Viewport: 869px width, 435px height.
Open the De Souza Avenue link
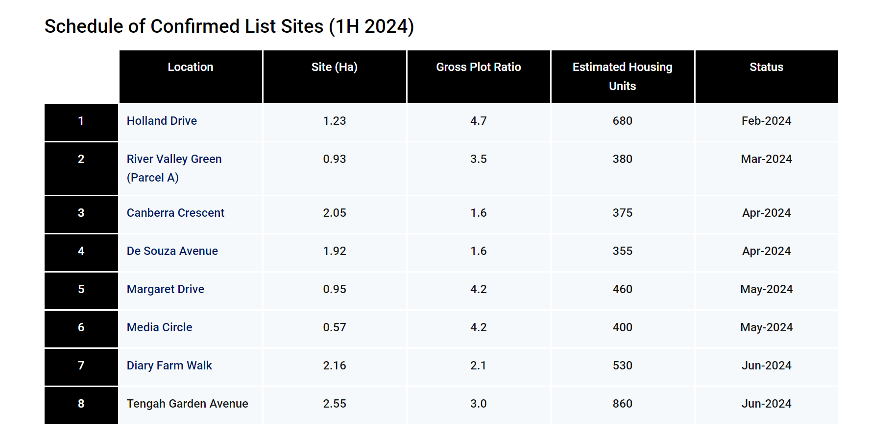(x=172, y=251)
